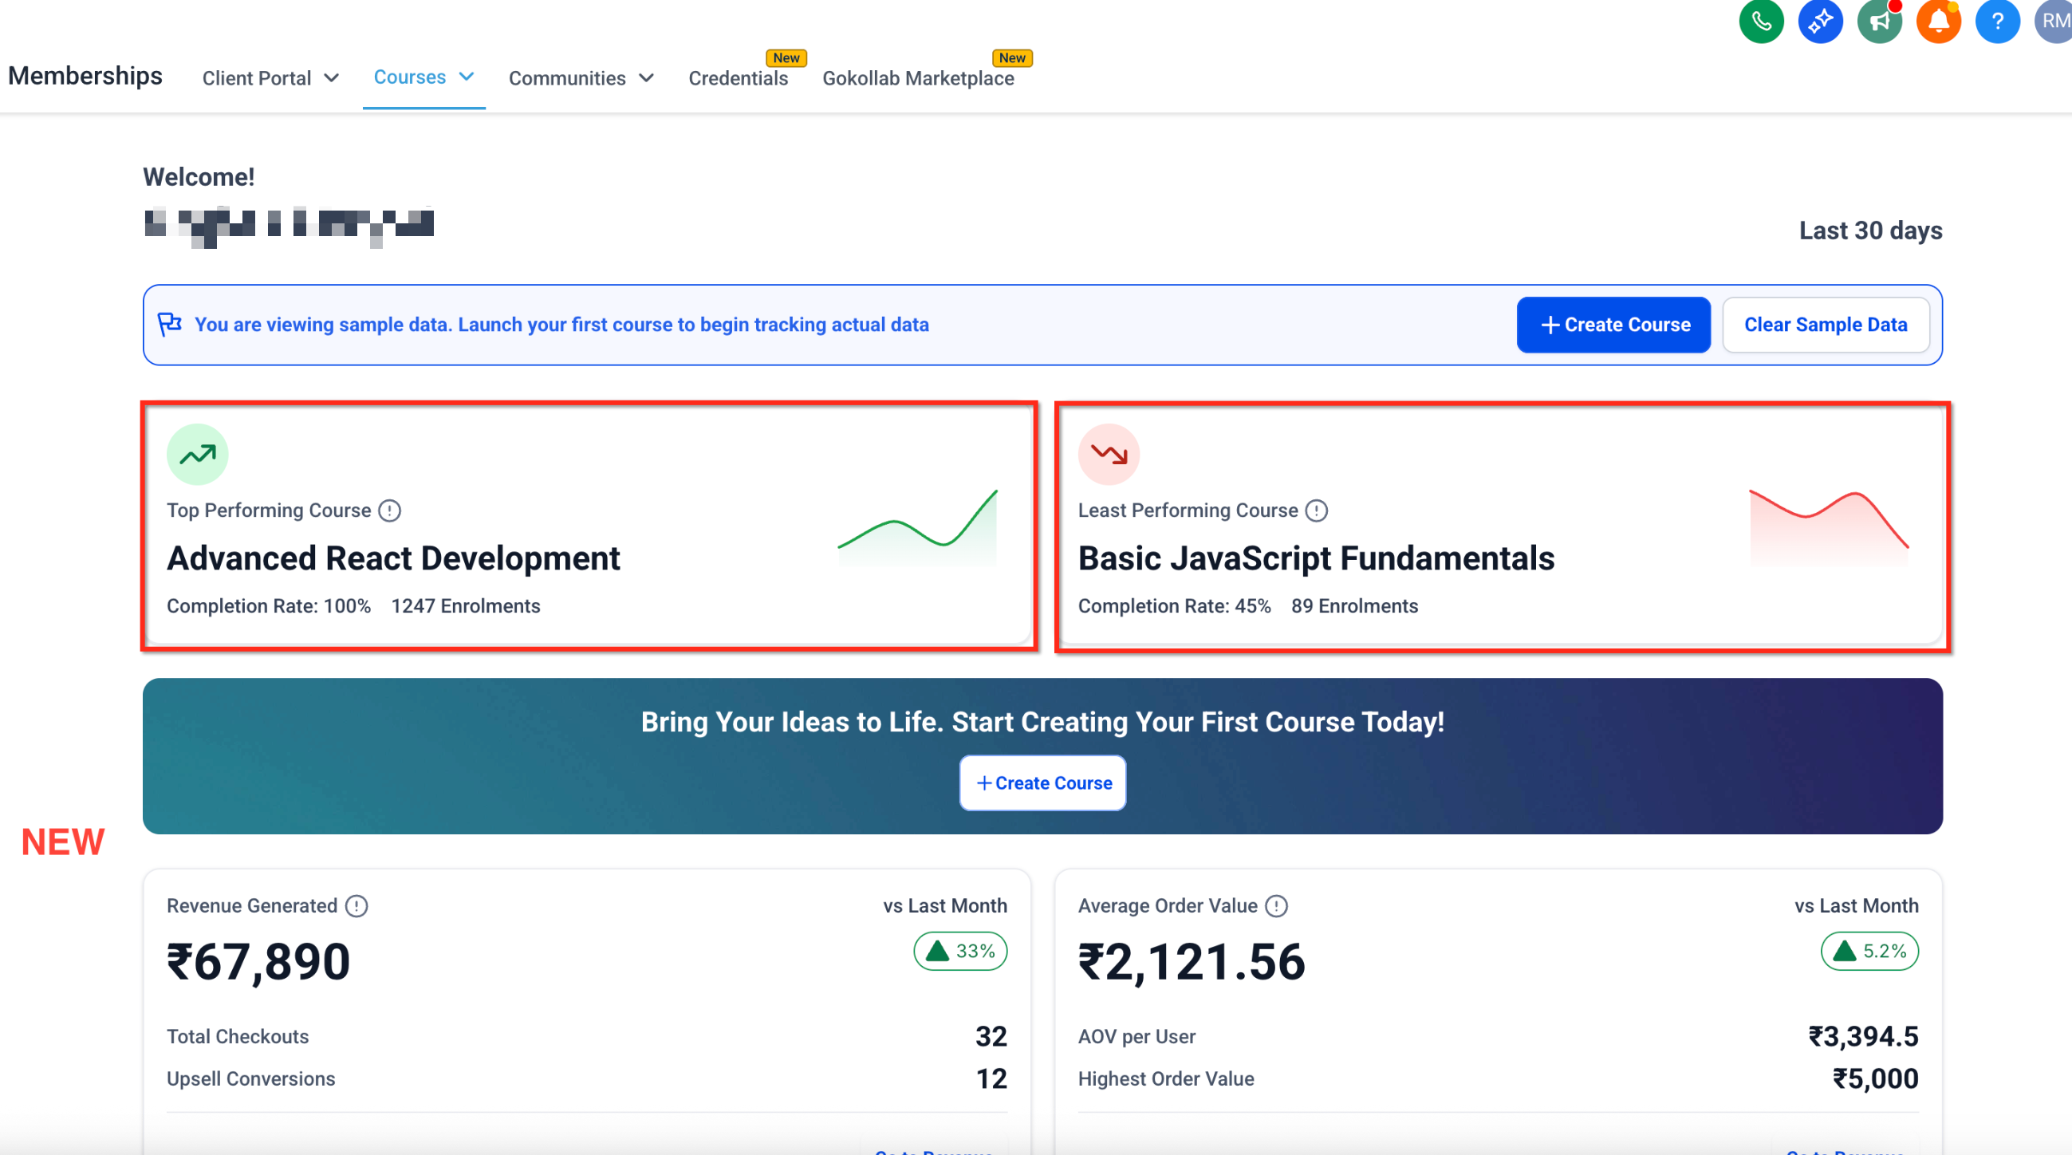
Task: Open the megaphone announcements icon
Action: pos(1879,21)
